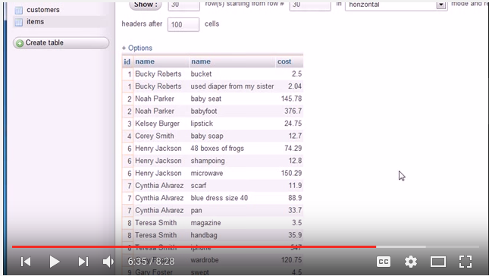The height and width of the screenshot is (276, 489).
Task: Seek along the red video progress bar
Action: tap(194, 246)
